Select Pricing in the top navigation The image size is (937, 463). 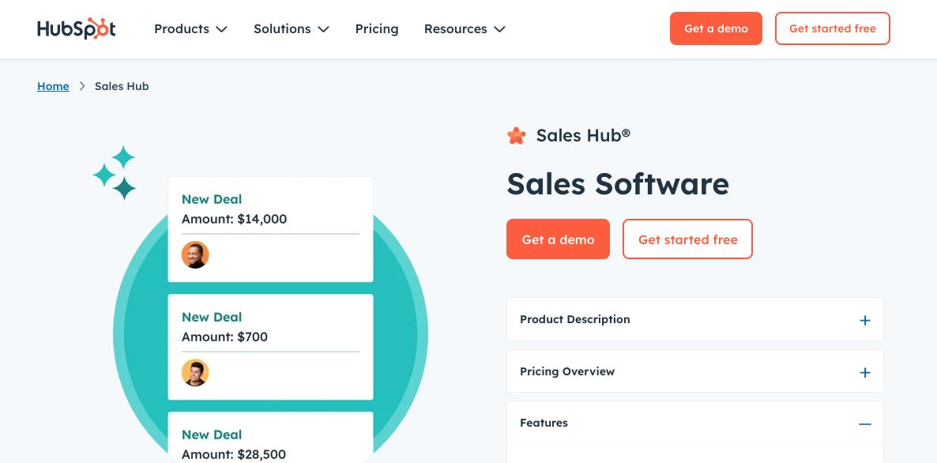coord(377,28)
